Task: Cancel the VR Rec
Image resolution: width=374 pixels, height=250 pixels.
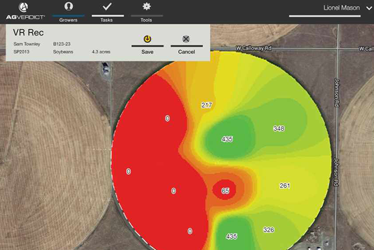Action: (x=186, y=45)
